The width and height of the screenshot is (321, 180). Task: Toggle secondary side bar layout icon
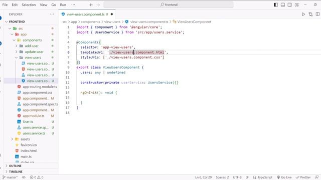click(x=290, y=4)
